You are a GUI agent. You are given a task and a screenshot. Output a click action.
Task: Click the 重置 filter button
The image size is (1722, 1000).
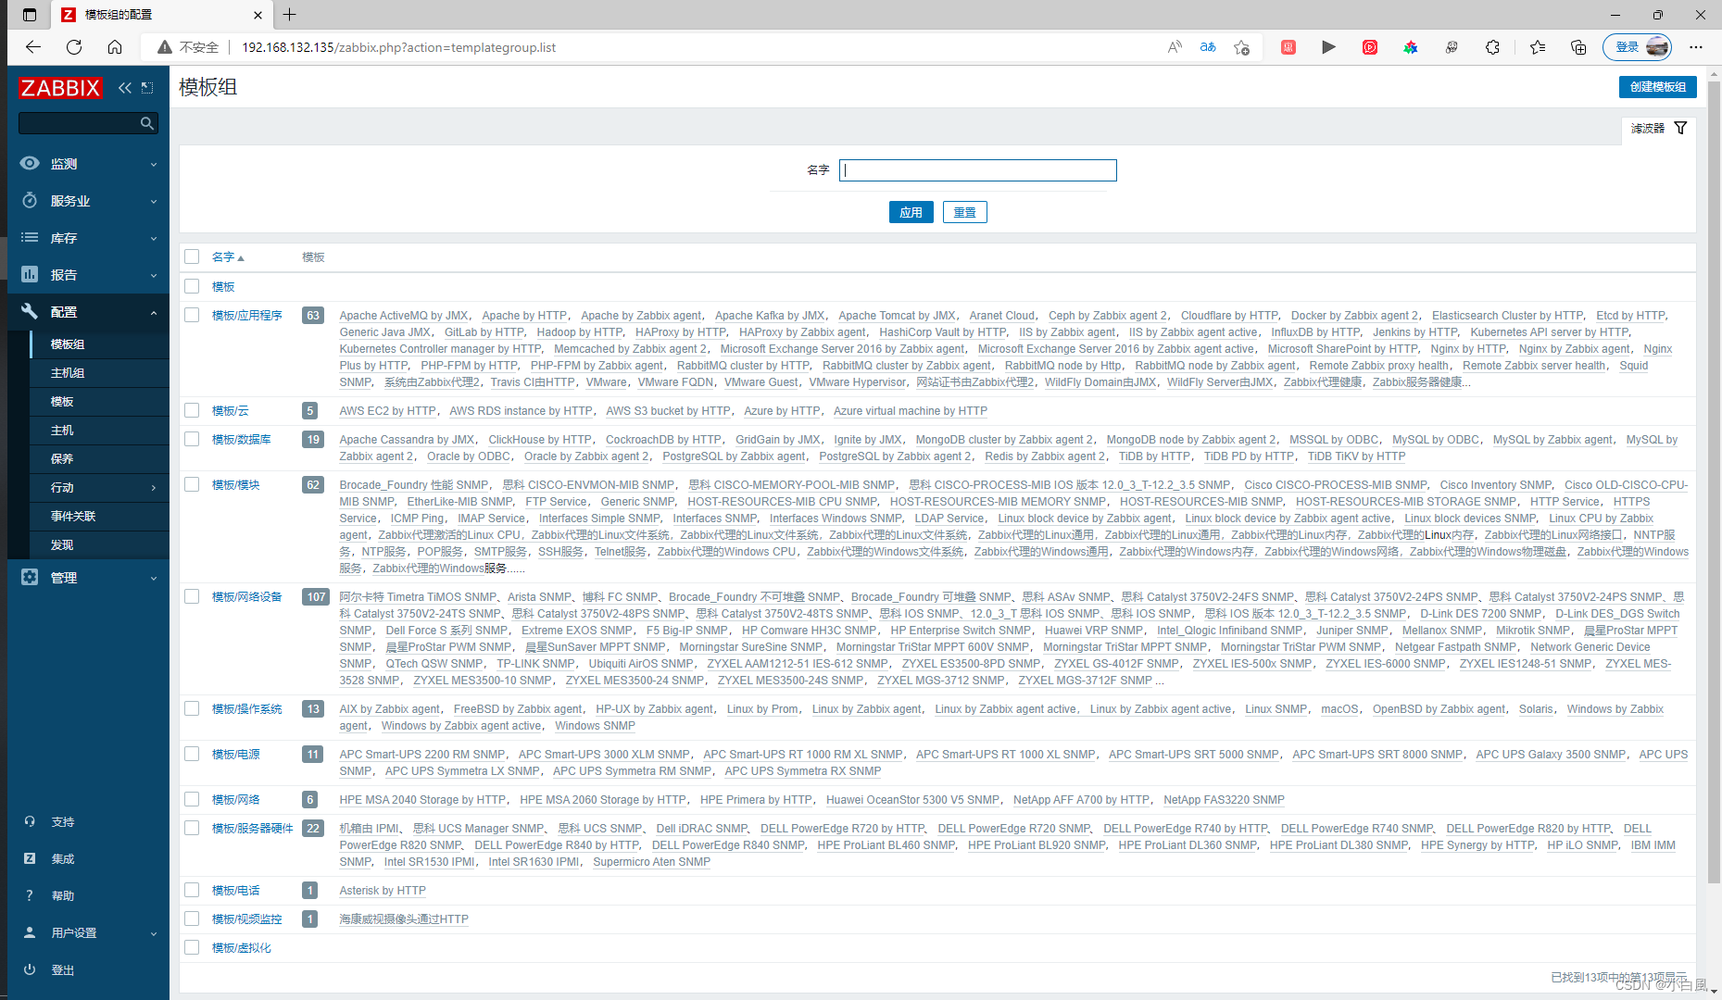point(964,212)
